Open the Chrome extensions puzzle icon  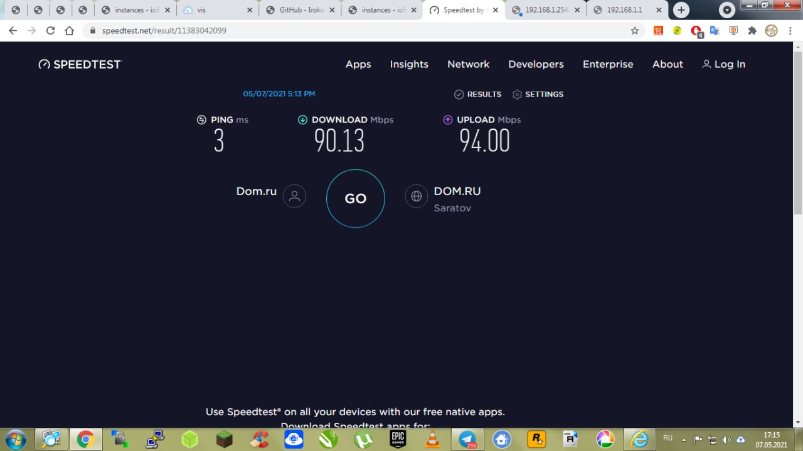(x=752, y=31)
